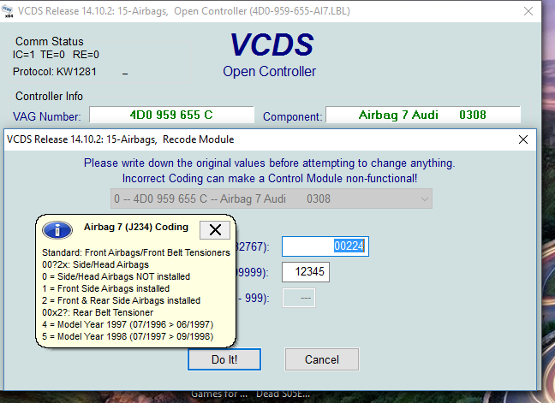
Task: Click the Component field Airbag 7 Audi
Action: [x=422, y=115]
